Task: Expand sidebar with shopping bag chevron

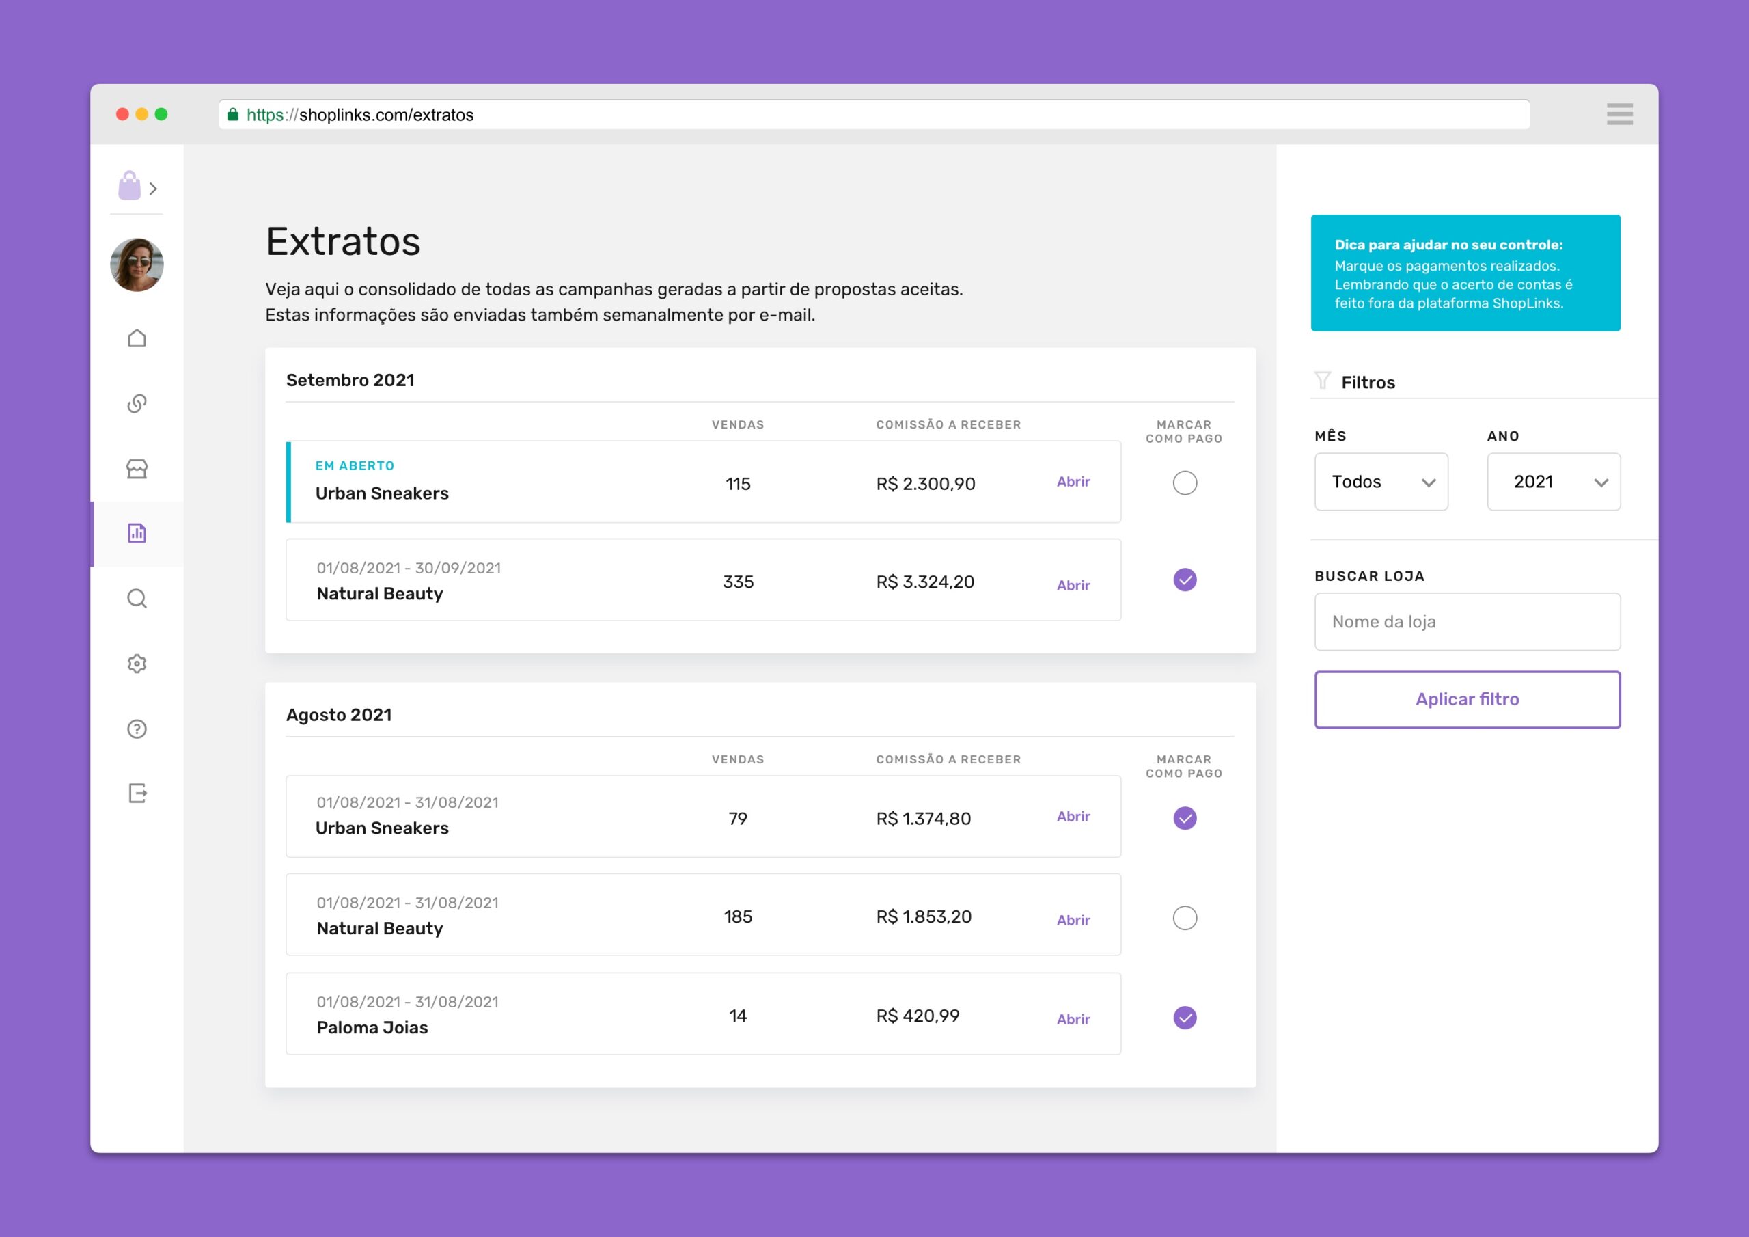Action: (152, 188)
